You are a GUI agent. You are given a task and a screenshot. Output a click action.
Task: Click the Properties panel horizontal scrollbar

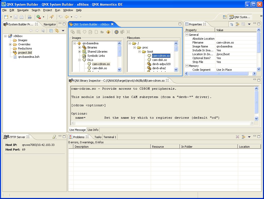218,74
